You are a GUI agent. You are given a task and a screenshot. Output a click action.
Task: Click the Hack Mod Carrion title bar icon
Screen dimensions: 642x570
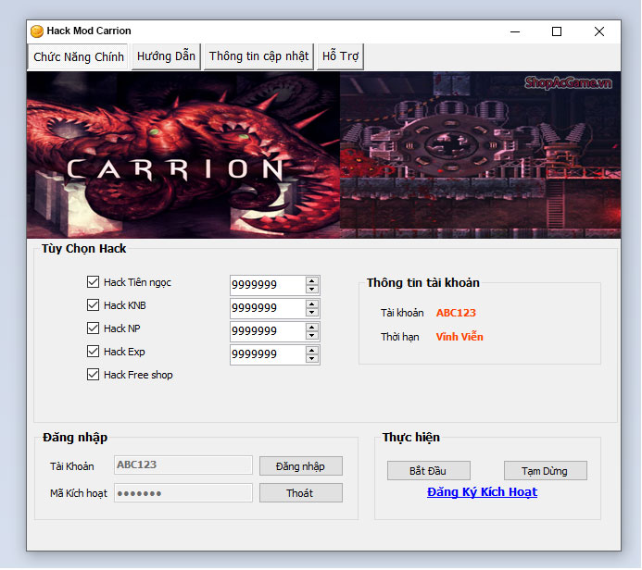click(x=37, y=31)
